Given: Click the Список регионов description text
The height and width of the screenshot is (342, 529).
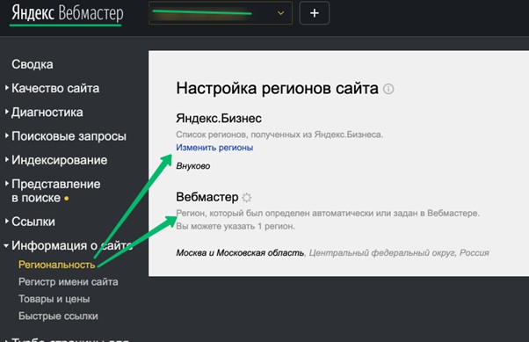Looking at the screenshot, I should (x=279, y=135).
